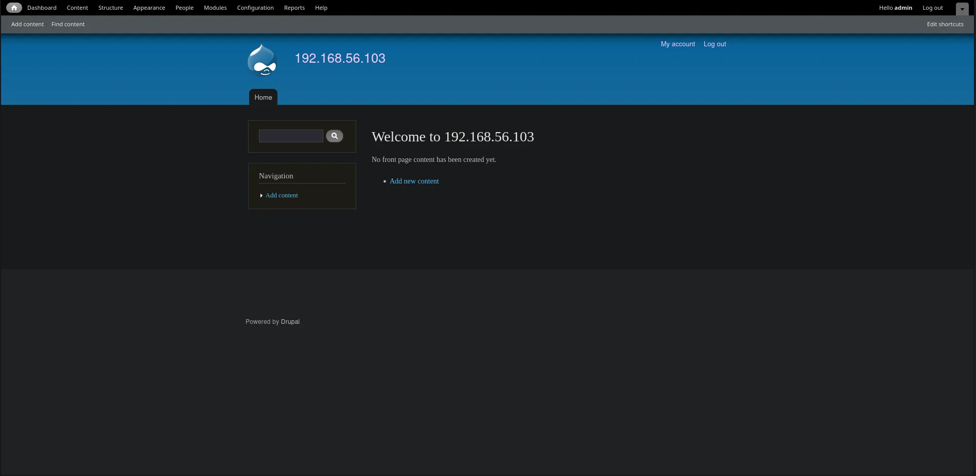The height and width of the screenshot is (476, 976).
Task: Click Log out link in site header
Action: click(x=714, y=44)
